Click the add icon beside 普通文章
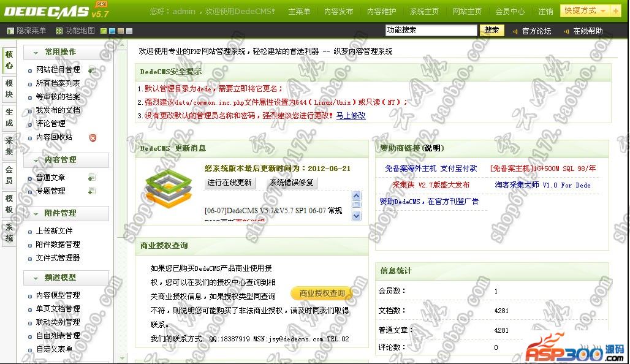The height and width of the screenshot is (364, 630). 92,178
